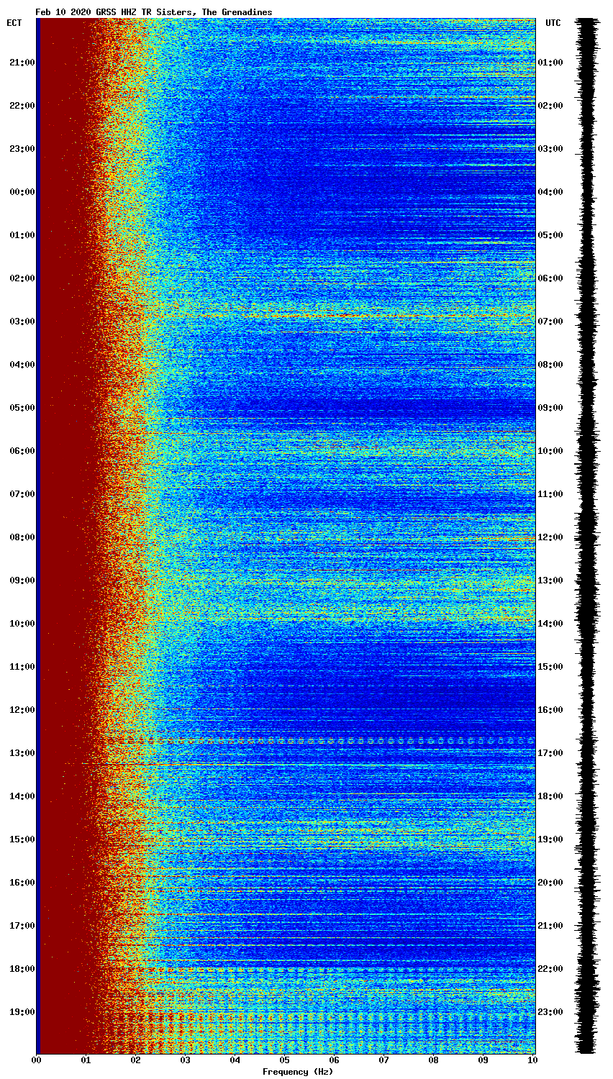Screen dimensions: 613x1079
Task: Click the 08:00 ECT time label
Action: [21, 537]
